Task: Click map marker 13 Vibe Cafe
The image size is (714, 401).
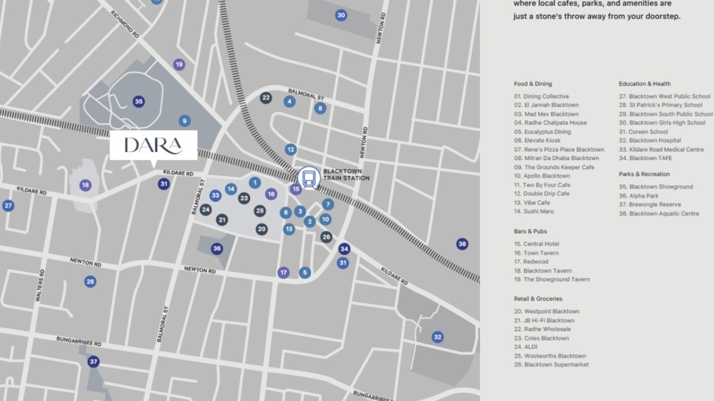Action: click(289, 229)
